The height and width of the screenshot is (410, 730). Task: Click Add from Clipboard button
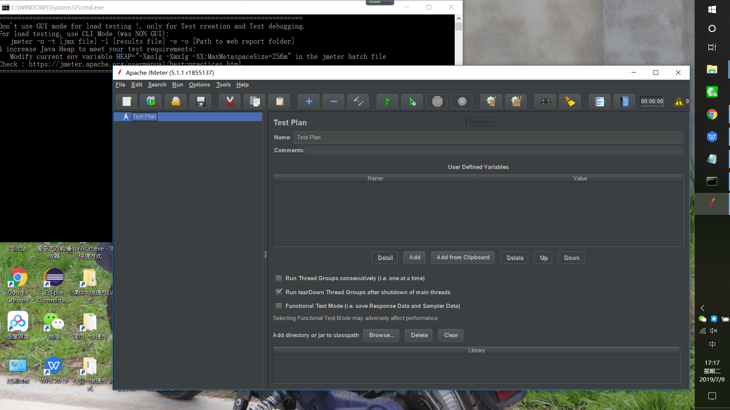[463, 257]
